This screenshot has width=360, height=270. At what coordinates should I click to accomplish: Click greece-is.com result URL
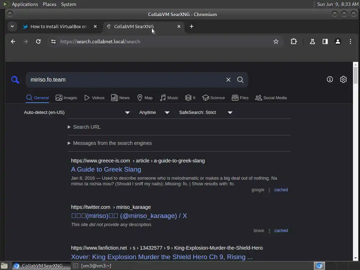coord(138,161)
